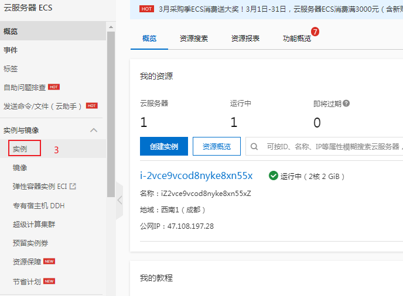Collapse the sidebar with the arrow handle

pos(119,200)
